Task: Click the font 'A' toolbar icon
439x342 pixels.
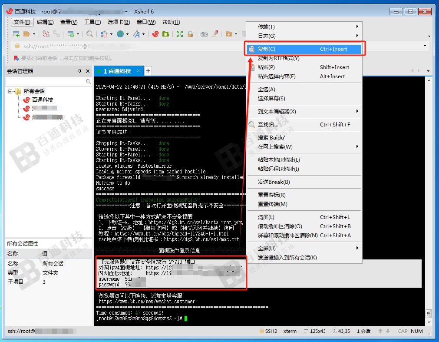Action: coord(136,34)
